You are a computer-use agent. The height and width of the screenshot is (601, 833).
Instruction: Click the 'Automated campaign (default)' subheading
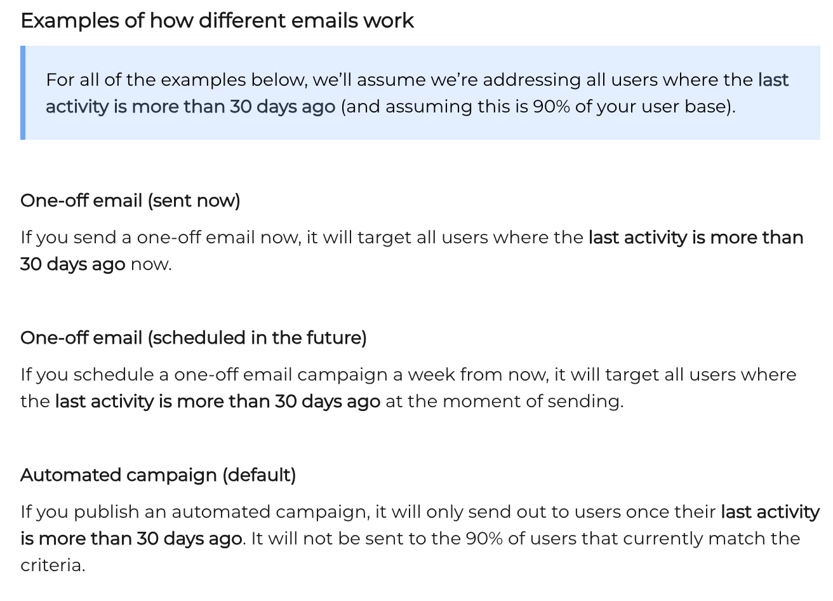(x=158, y=475)
